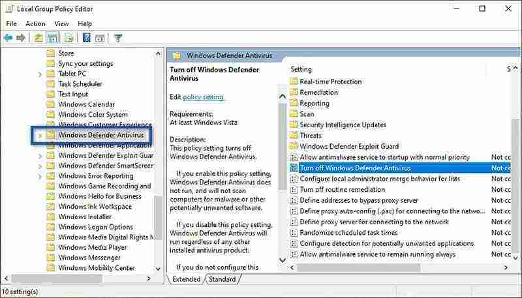This screenshot has width=522, height=298.
Task: Click description pane scroll up arrow
Action: (x=283, y=97)
